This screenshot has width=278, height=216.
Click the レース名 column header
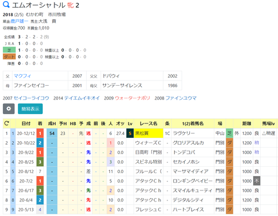coord(148,123)
